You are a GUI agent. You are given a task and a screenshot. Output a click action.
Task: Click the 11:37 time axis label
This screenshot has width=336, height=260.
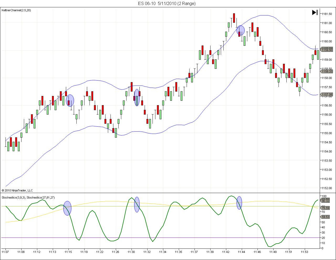[194, 252]
